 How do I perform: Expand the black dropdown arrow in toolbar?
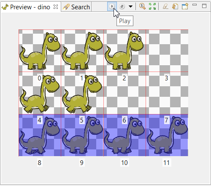tap(130, 6)
